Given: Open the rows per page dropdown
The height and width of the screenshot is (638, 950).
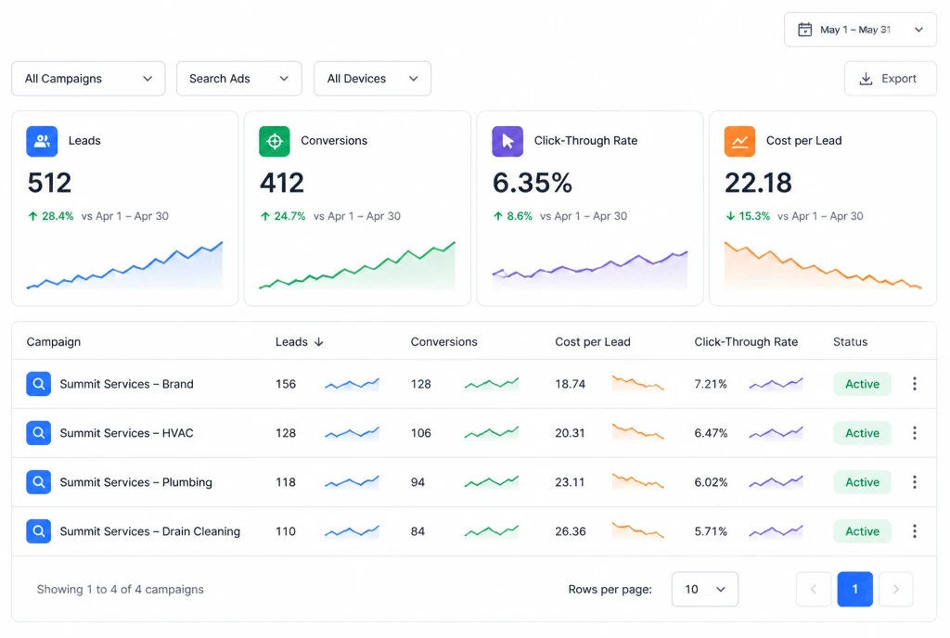Looking at the screenshot, I should click(705, 589).
